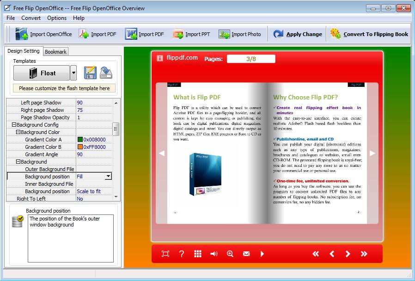The height and width of the screenshot is (281, 415).
Task: Load a template settings file icon
Action: (106, 73)
